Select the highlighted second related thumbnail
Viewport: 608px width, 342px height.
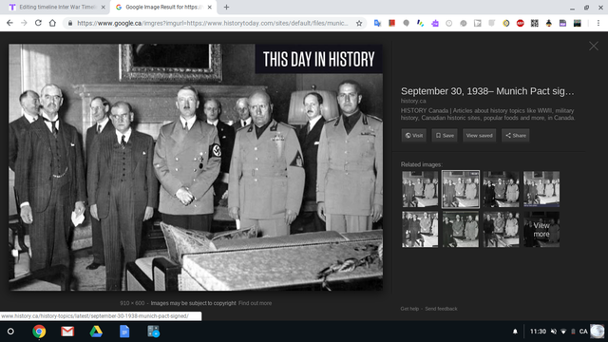pos(460,189)
